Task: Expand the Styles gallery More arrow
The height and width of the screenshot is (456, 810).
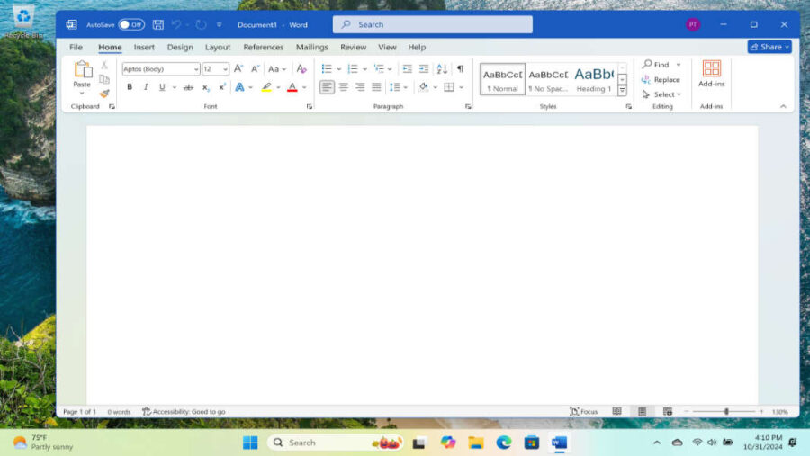Action: (x=622, y=91)
